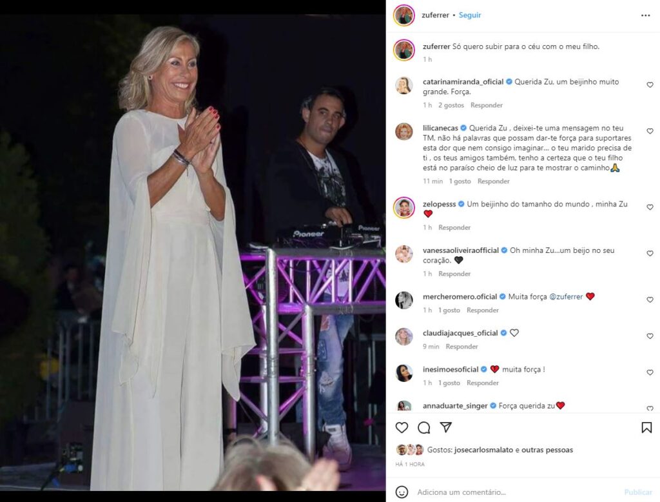Open the @zuferrer mention link

tap(566, 297)
